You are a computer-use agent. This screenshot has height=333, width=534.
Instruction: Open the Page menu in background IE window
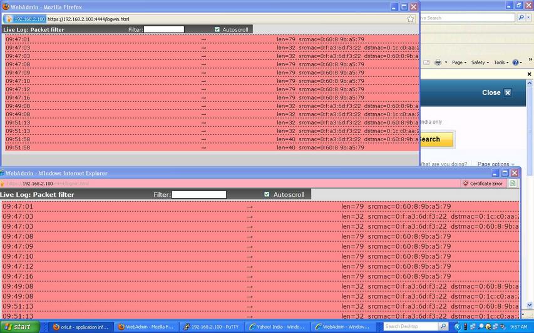459,62
